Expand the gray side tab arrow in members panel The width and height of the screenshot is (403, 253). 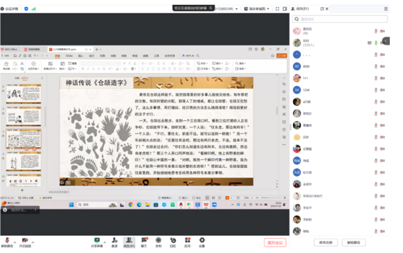pyautogui.click(x=386, y=41)
